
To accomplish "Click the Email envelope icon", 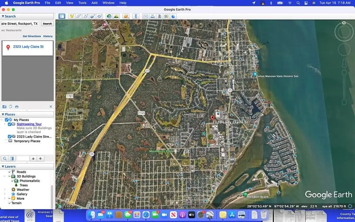I will click(x=146, y=16).
